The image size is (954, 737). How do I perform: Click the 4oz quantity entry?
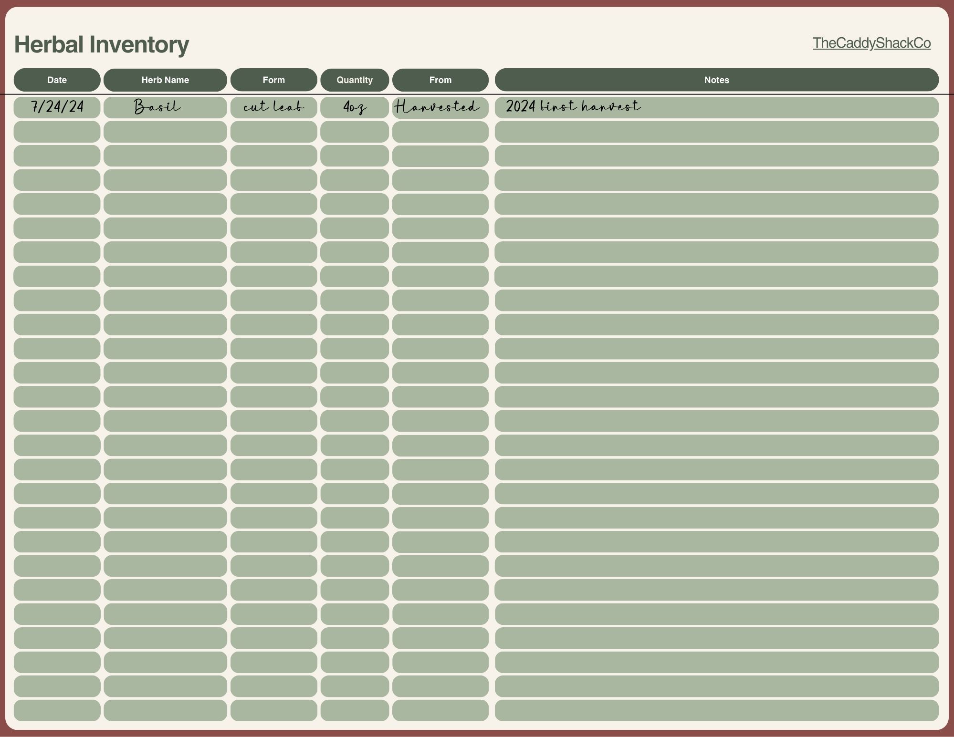tap(354, 107)
